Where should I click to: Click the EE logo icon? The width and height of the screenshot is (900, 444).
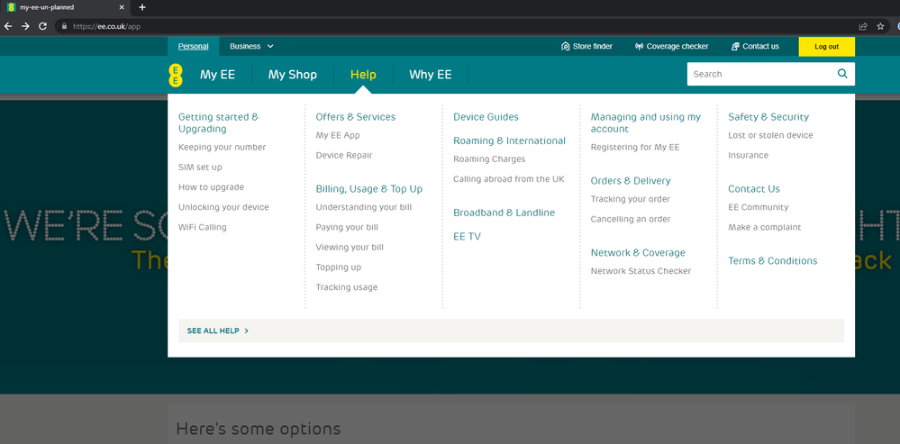(176, 76)
